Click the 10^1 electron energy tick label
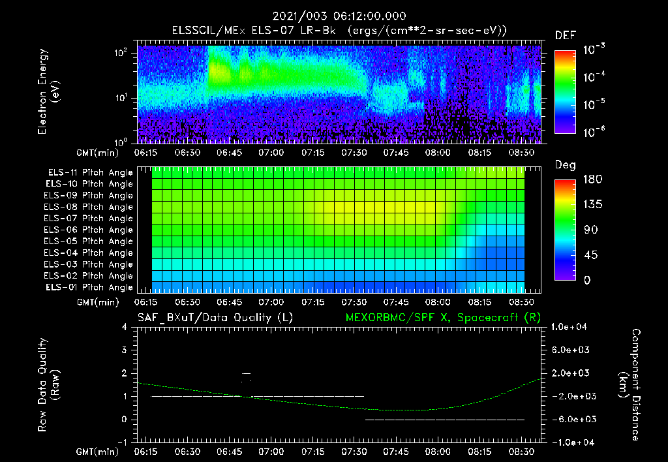Screen dimensions: 668x462 [x=121, y=98]
